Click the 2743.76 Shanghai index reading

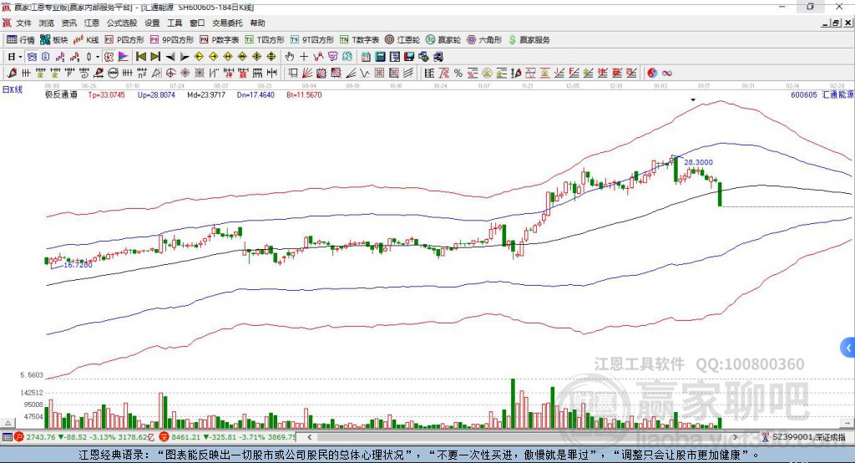41,437
